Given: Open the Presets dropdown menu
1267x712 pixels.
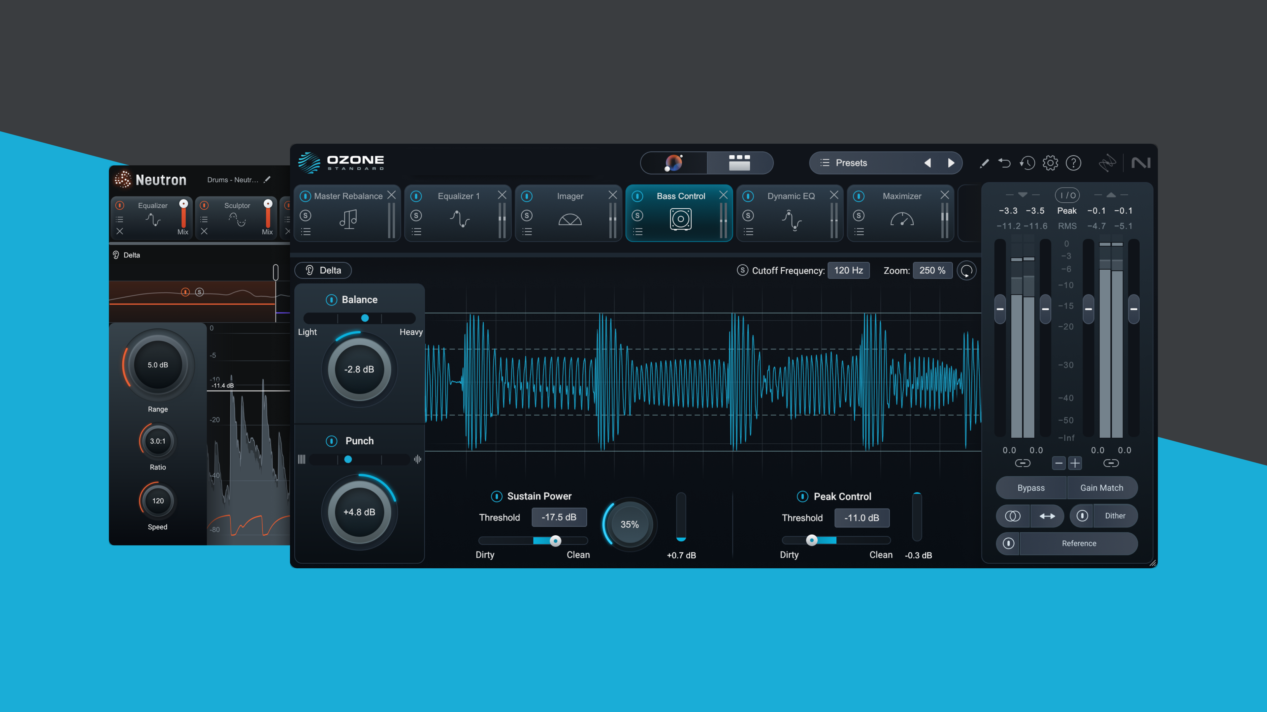Looking at the screenshot, I should click(x=851, y=163).
